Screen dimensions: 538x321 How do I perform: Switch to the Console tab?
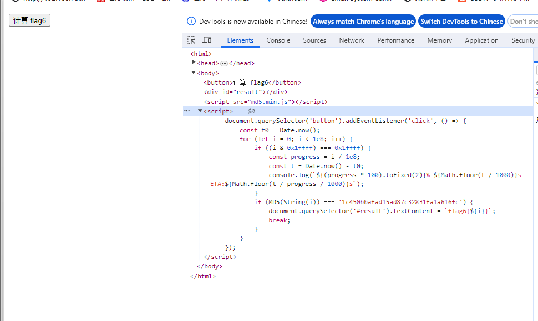point(278,40)
